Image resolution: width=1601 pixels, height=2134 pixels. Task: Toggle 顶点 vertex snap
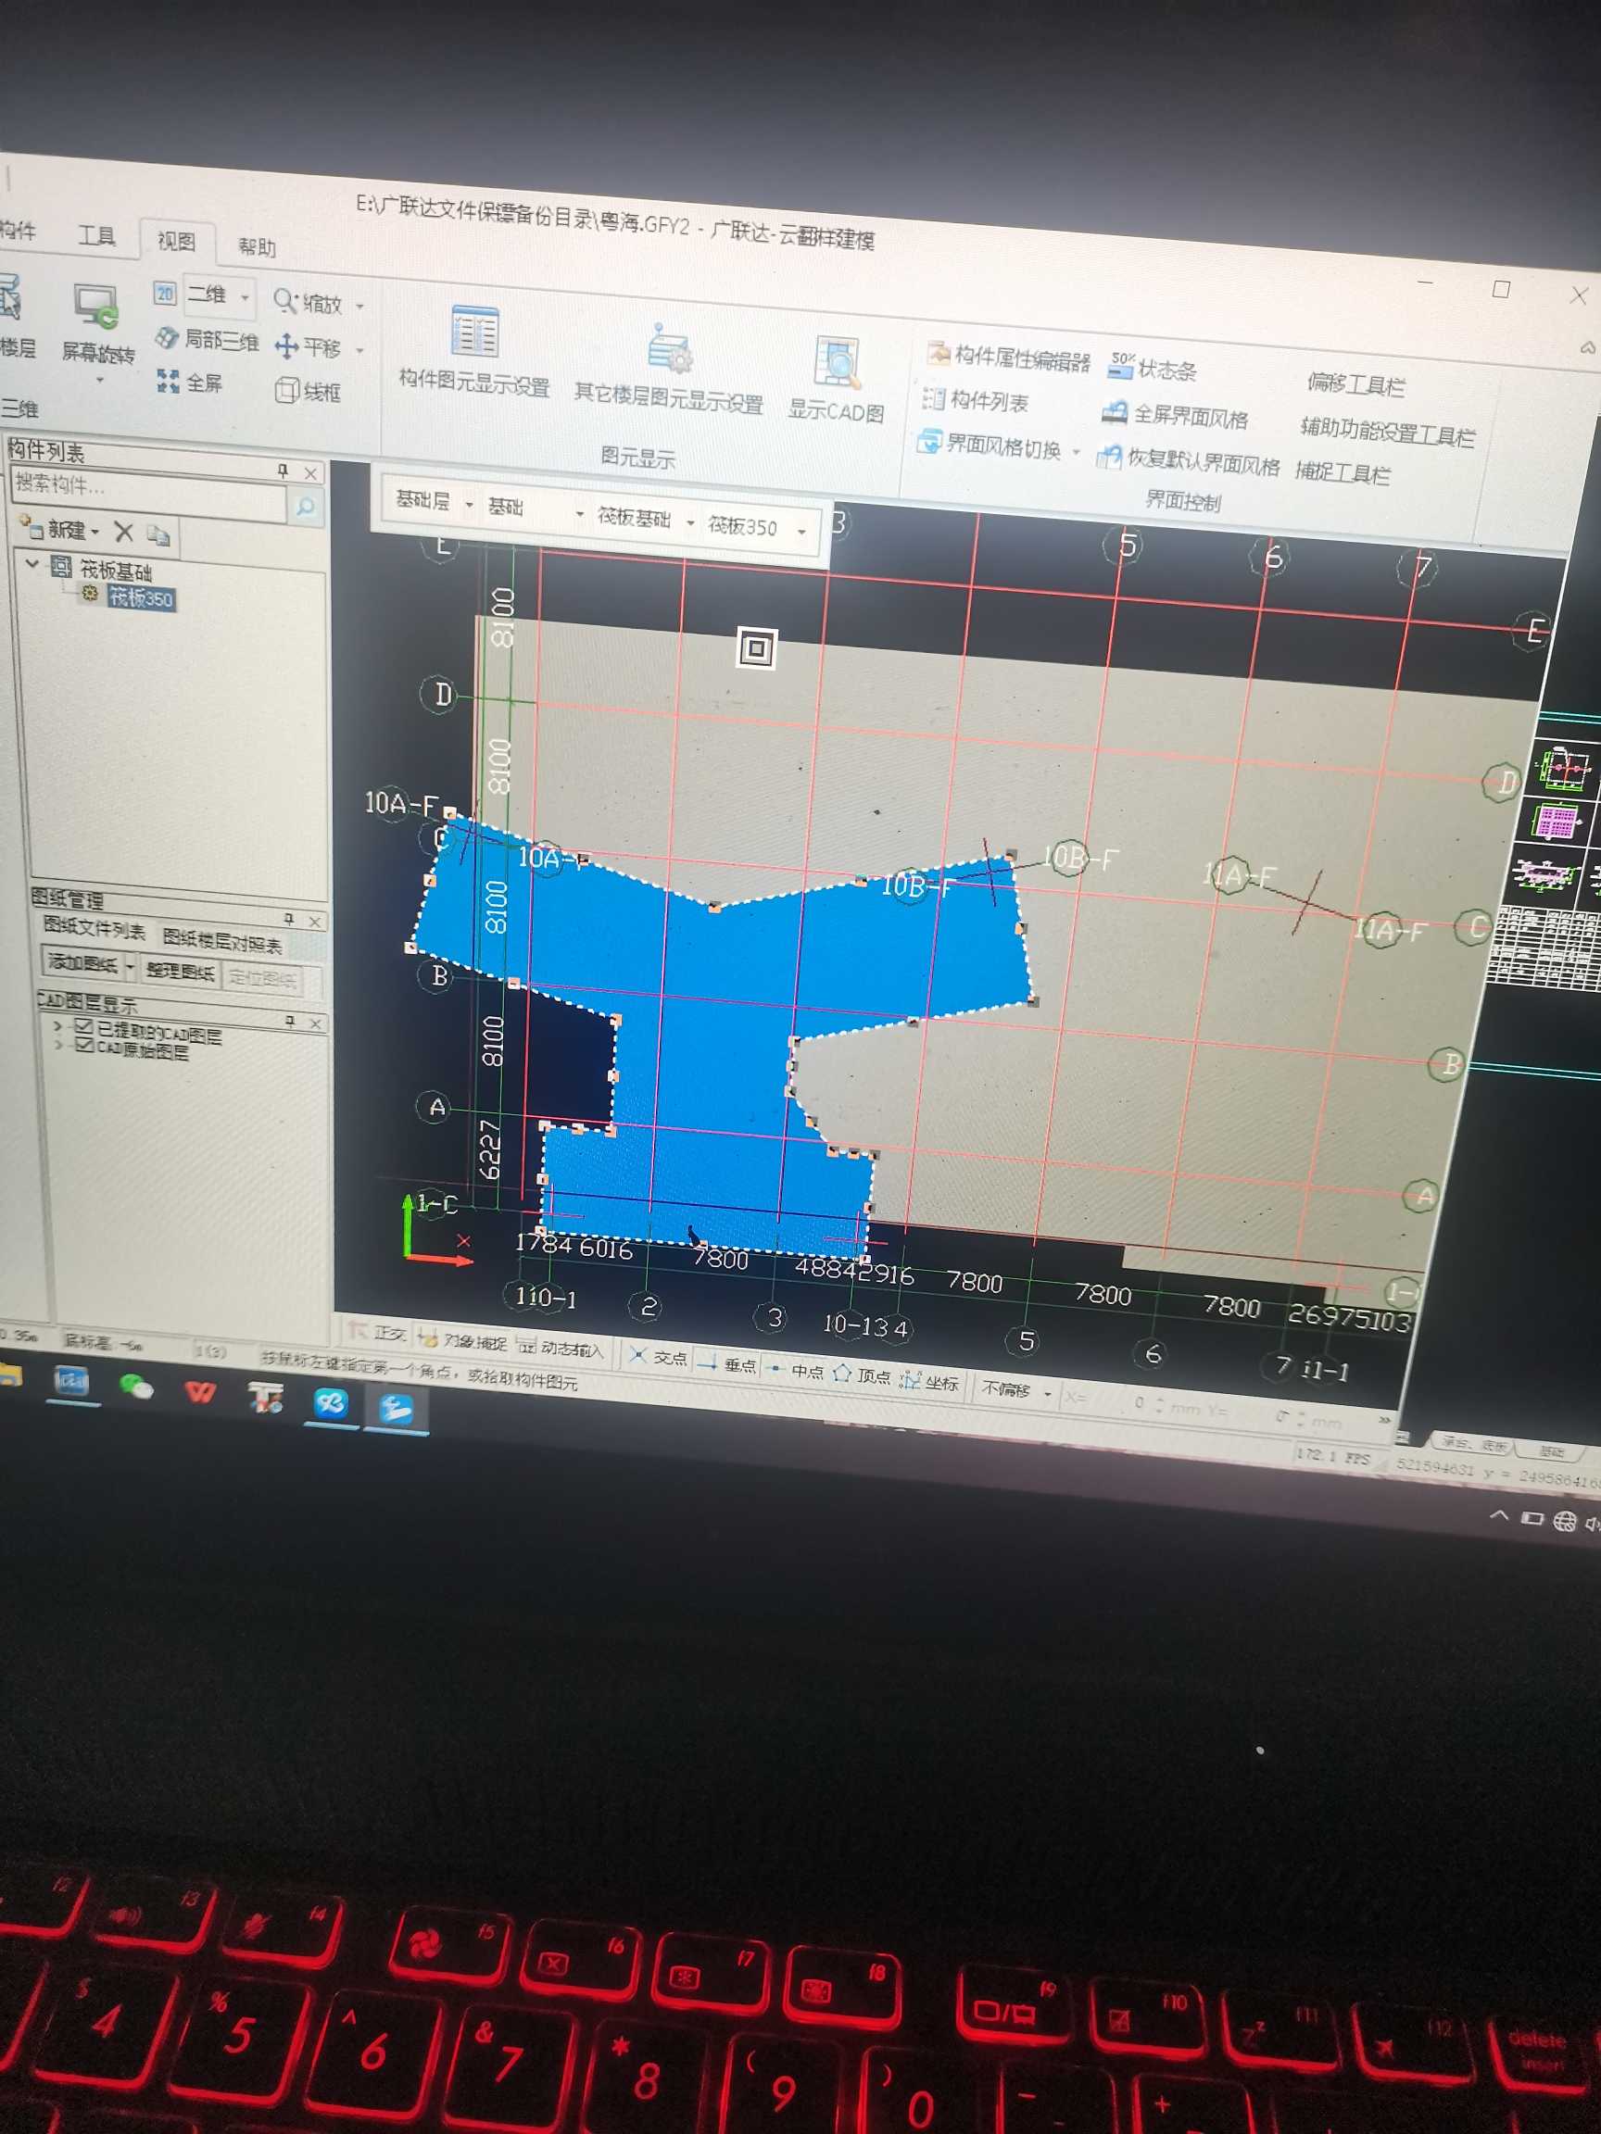click(862, 1375)
